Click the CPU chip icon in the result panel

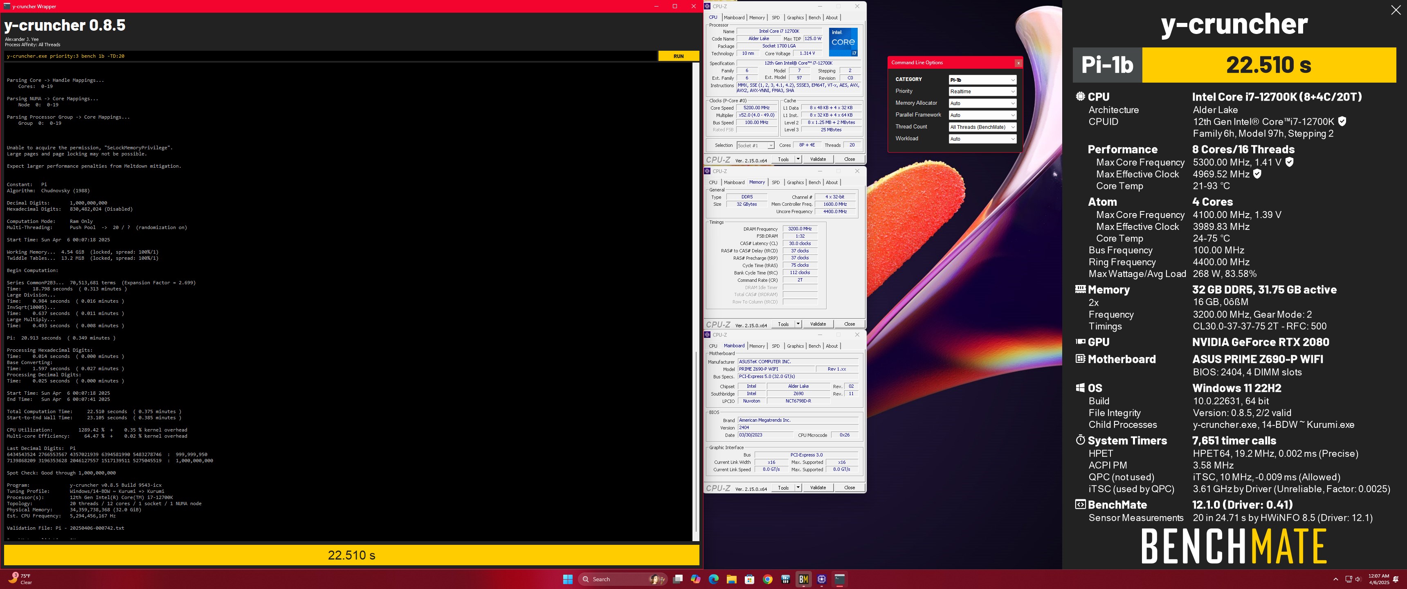point(1080,96)
